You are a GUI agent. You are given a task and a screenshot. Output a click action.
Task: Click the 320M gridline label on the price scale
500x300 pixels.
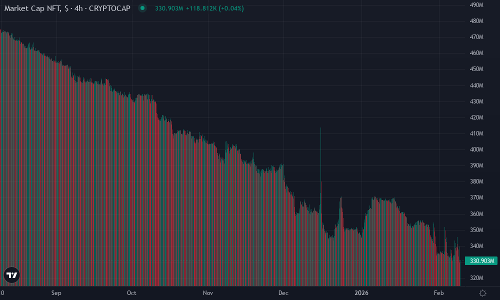[477, 277]
